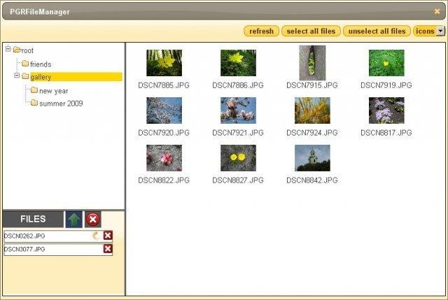This screenshot has height=300, width=448.
Task: Select DSCN7919.JPG thumbnail
Action: pyautogui.click(x=386, y=63)
